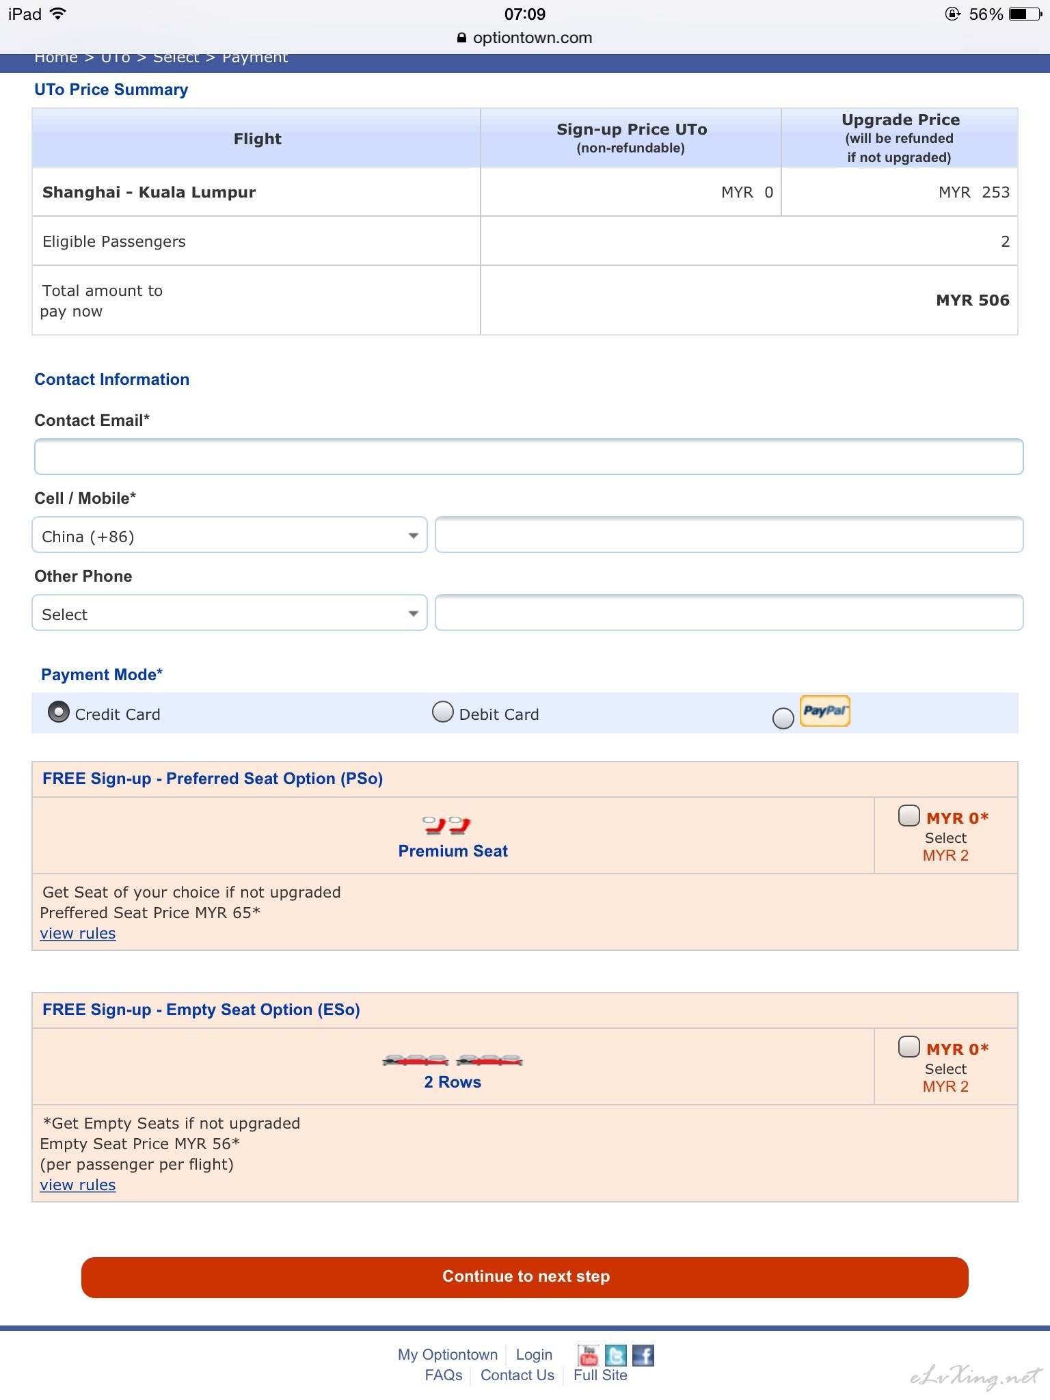Select the Debit Card radio button
This screenshot has width=1050, height=1400.
[443, 712]
